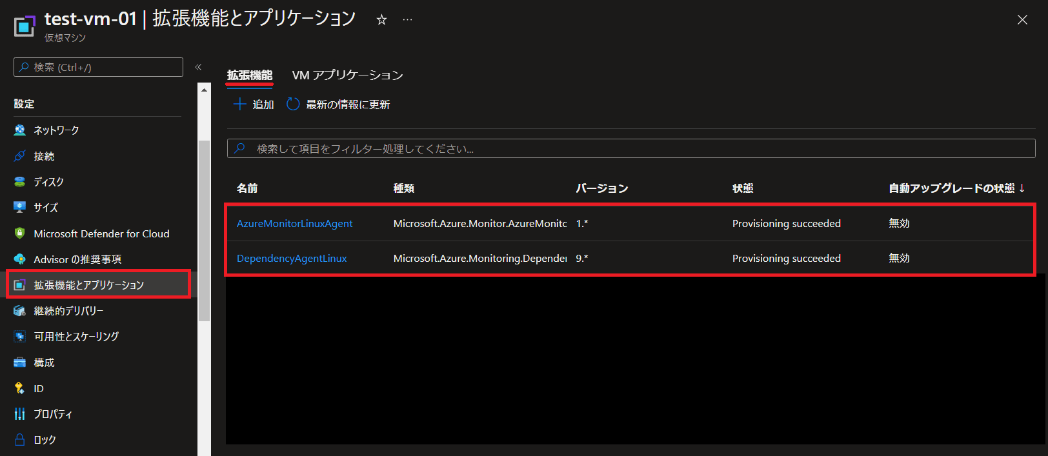Open the more options ellipsis menu

pyautogui.click(x=407, y=20)
